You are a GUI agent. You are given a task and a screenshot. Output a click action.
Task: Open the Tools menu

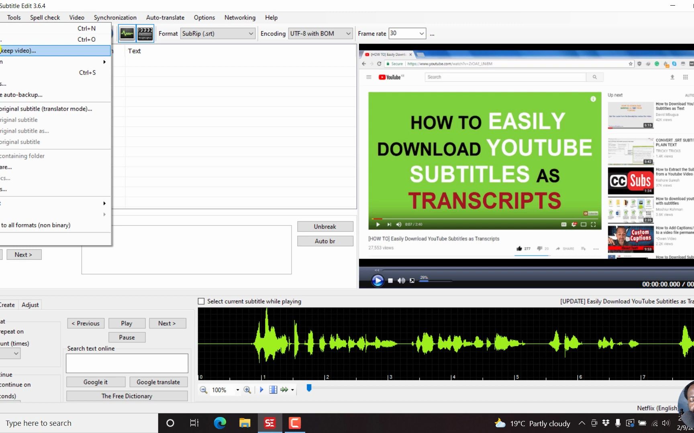pos(14,17)
